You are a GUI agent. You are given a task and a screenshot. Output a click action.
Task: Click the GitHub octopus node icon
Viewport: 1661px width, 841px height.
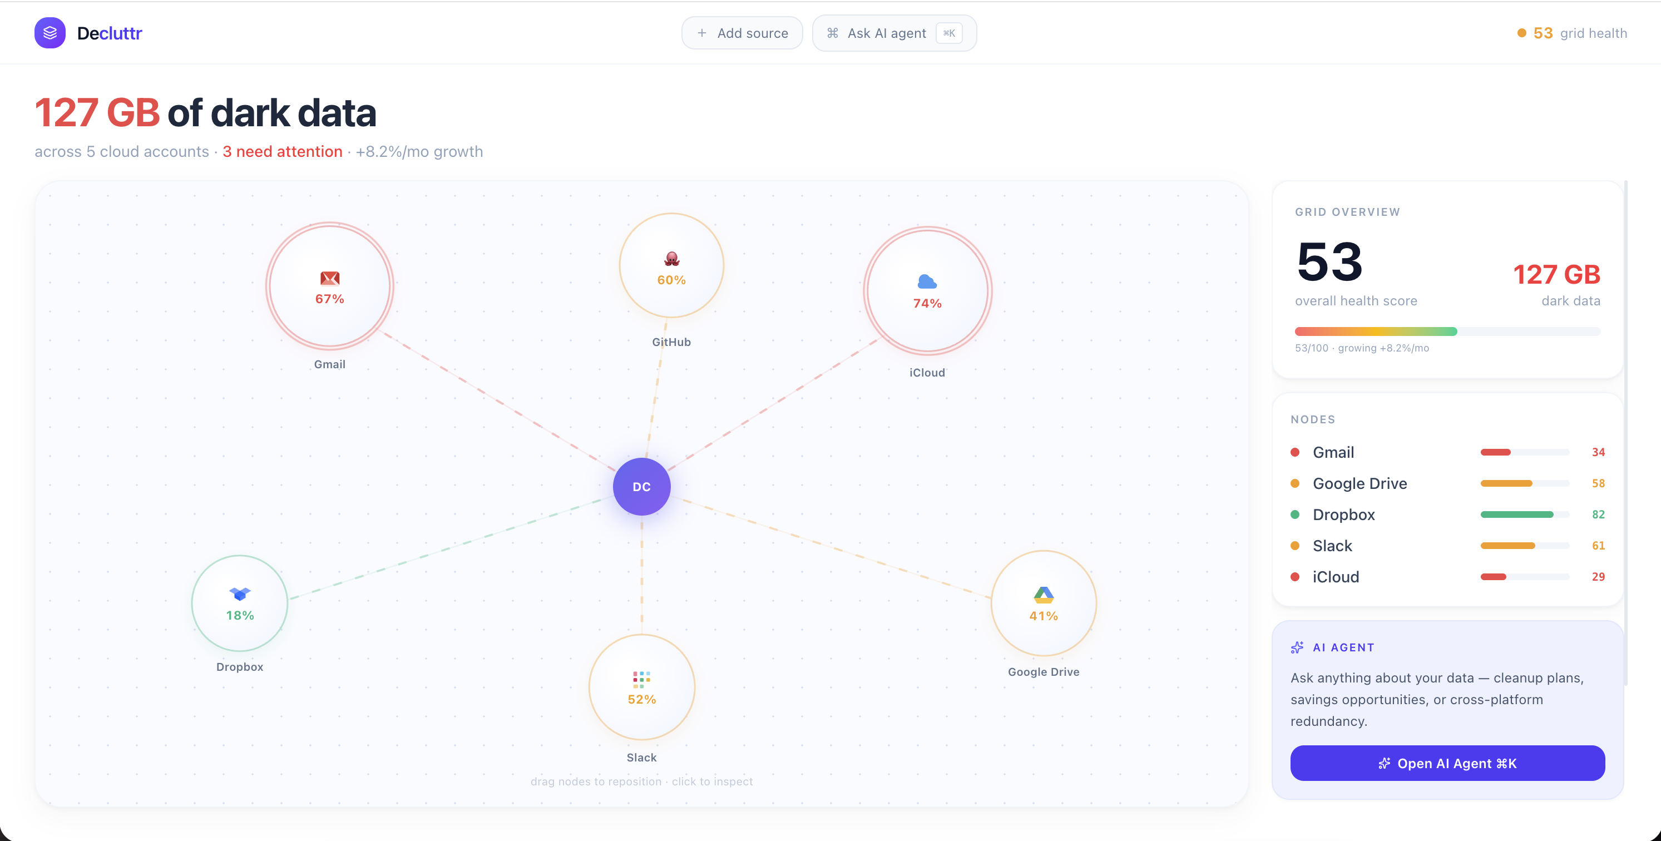tap(671, 259)
